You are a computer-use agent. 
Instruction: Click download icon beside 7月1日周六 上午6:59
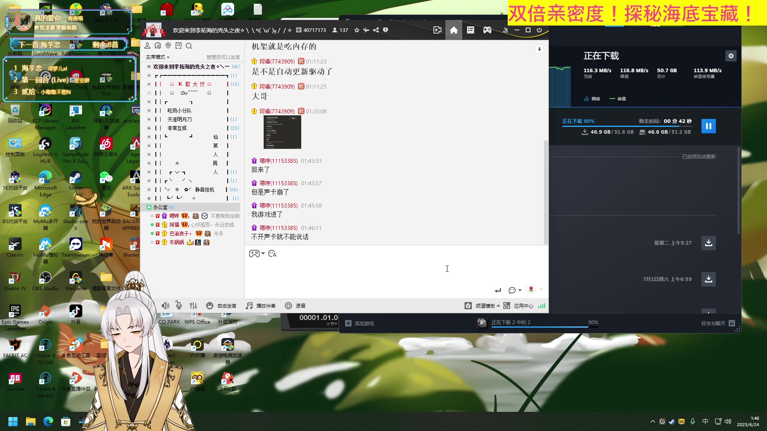pyautogui.click(x=709, y=279)
